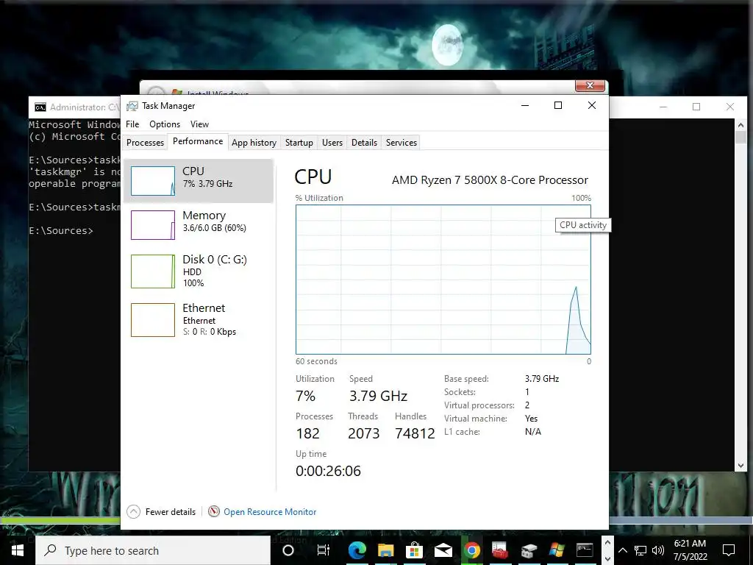The height and width of the screenshot is (565, 753).
Task: Open Disk 0 (C: G:) performance view
Action: click(199, 271)
